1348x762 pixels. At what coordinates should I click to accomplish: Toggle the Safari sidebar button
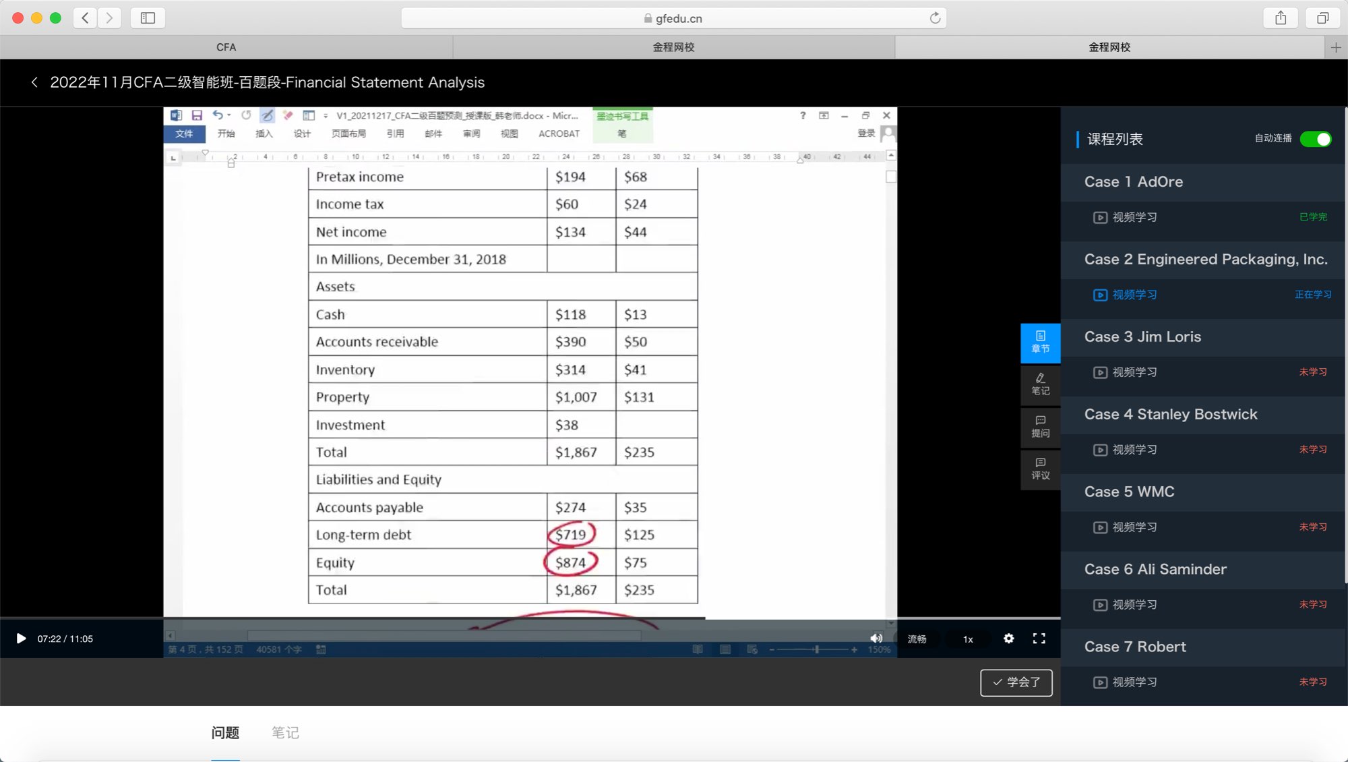coord(148,18)
